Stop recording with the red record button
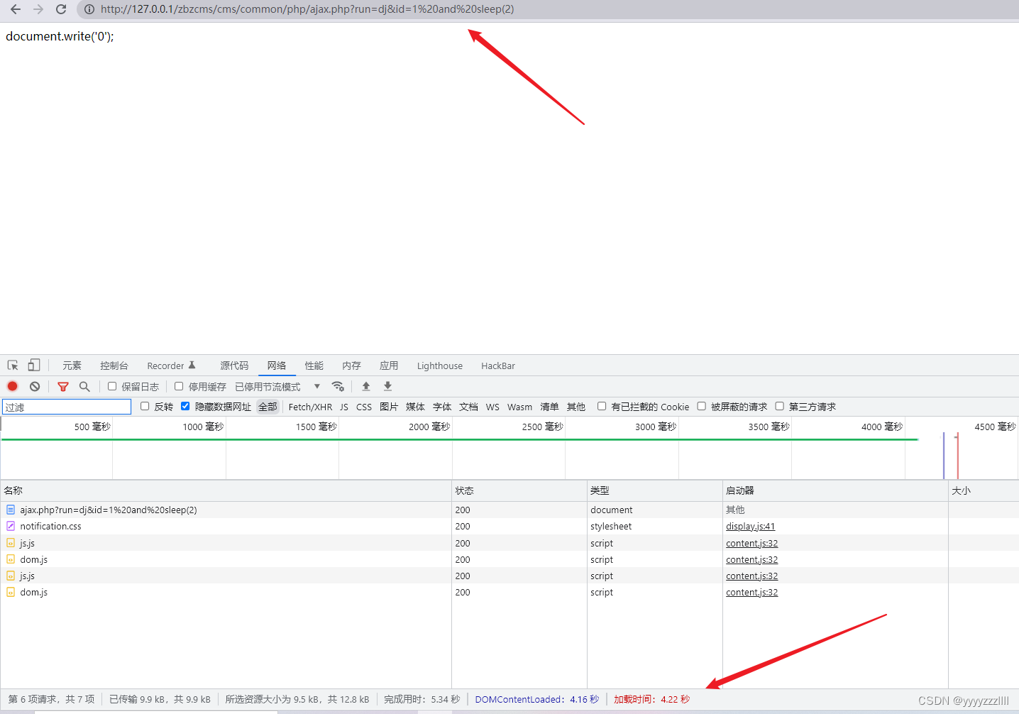The image size is (1019, 714). pyautogui.click(x=13, y=386)
